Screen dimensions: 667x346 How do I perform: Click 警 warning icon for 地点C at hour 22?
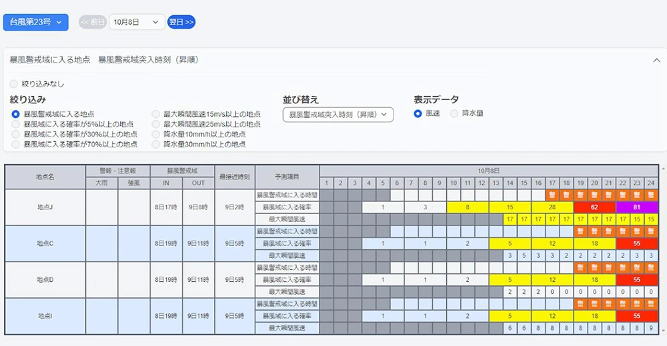click(623, 231)
